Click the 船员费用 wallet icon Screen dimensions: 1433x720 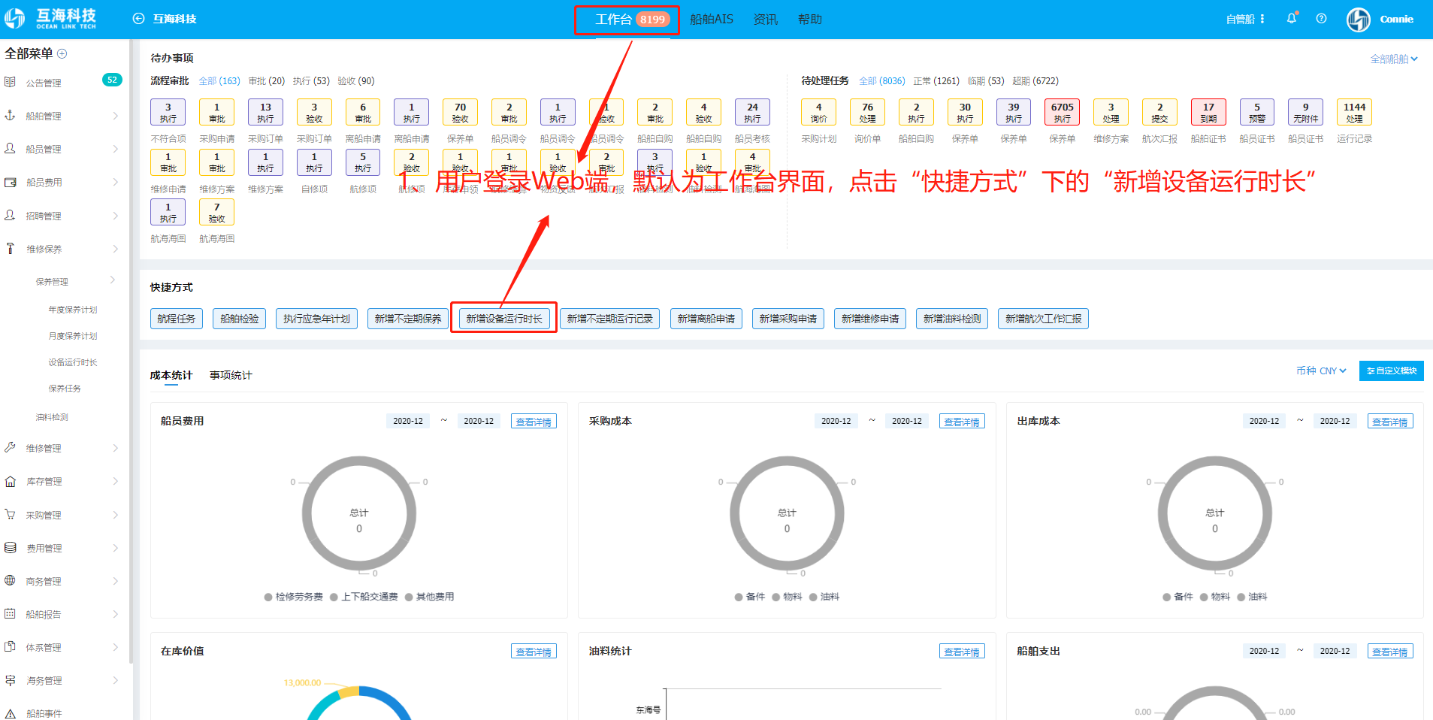(x=11, y=182)
